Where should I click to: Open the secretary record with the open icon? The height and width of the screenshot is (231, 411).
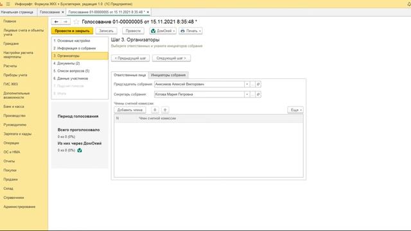258,94
